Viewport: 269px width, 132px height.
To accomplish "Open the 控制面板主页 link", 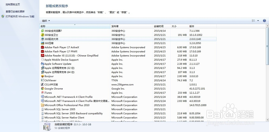I will click(13, 5).
